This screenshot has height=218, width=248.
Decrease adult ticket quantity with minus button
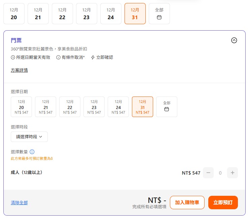(x=208, y=173)
